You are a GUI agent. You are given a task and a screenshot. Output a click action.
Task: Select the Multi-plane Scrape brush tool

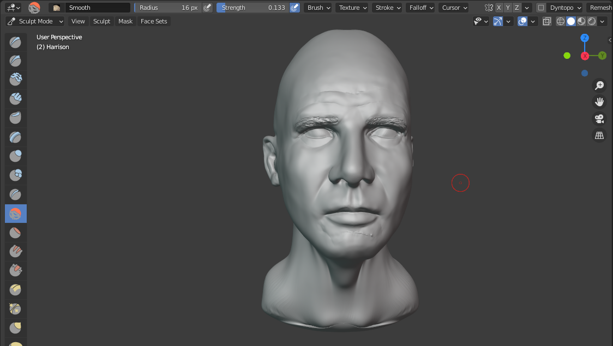pyautogui.click(x=16, y=290)
